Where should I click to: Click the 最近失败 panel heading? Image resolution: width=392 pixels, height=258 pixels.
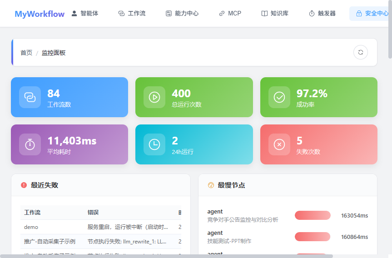pyautogui.click(x=45, y=185)
